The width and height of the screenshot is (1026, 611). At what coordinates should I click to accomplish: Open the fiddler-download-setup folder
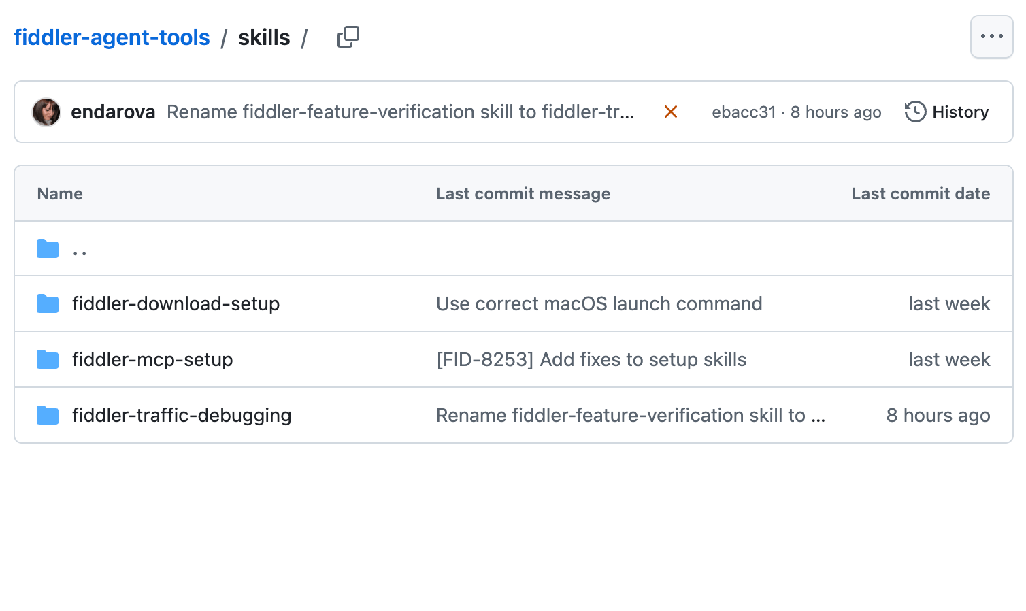[176, 303]
